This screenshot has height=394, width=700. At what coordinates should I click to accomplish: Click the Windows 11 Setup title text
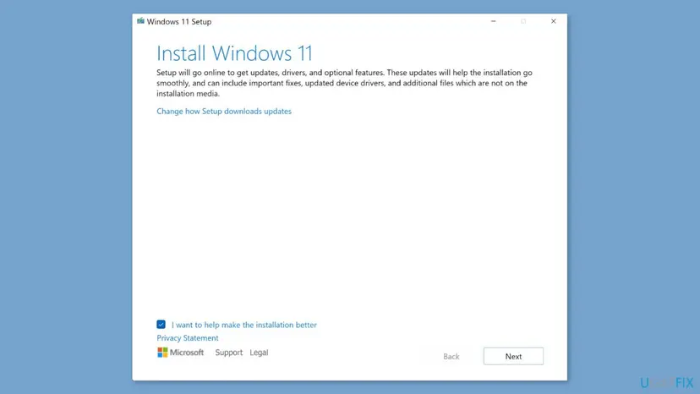(x=179, y=21)
